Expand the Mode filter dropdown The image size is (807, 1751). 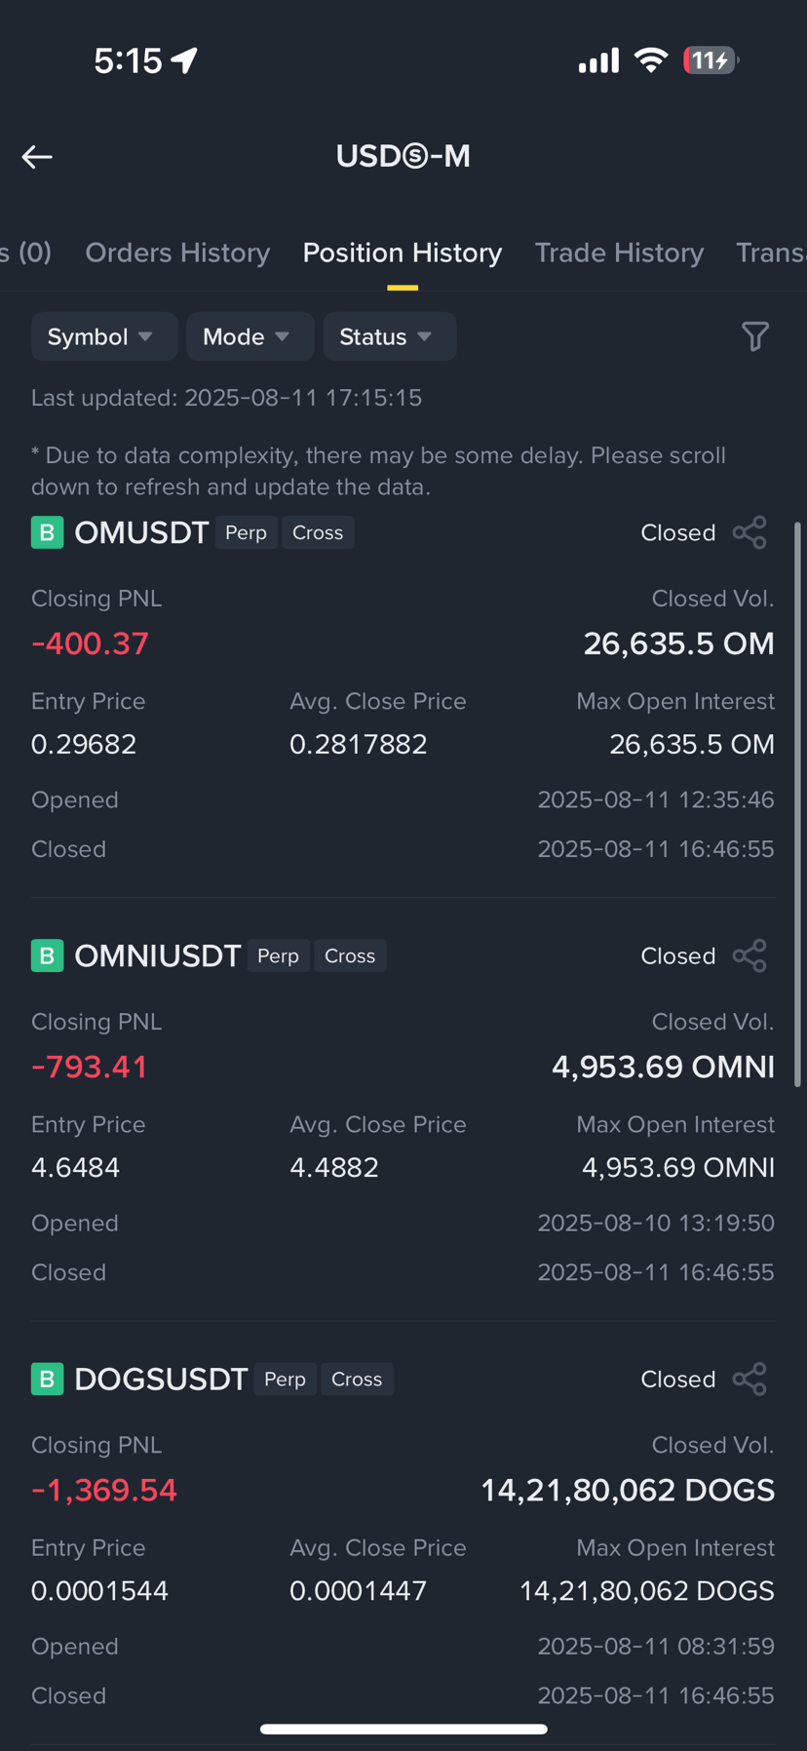tap(250, 336)
